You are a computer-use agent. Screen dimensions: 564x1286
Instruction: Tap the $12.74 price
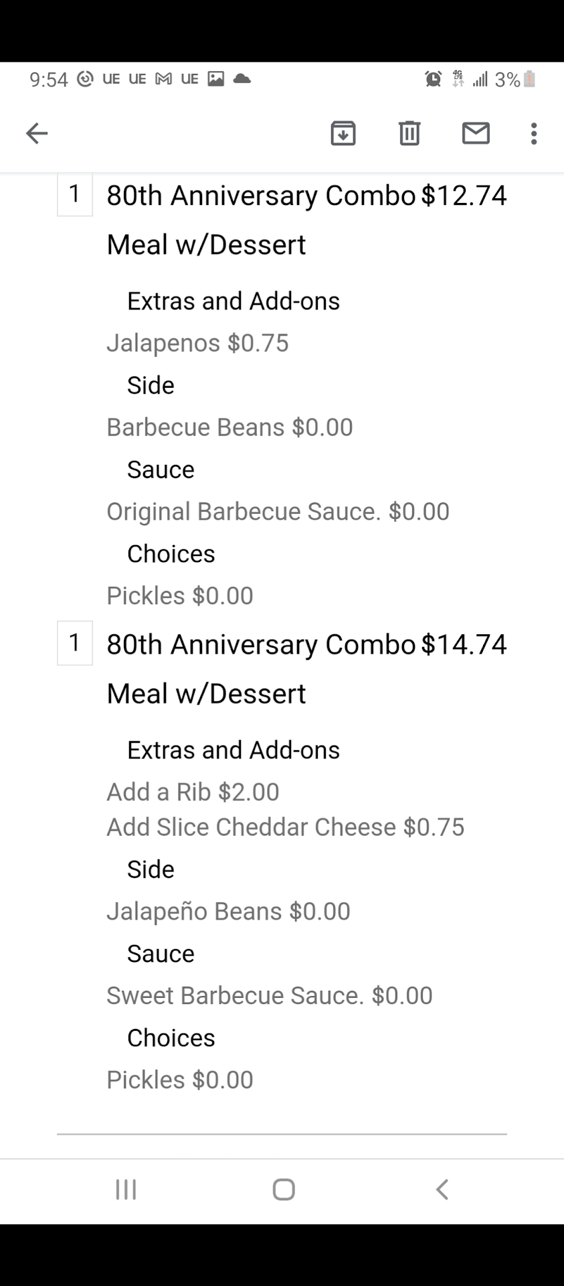[464, 196]
